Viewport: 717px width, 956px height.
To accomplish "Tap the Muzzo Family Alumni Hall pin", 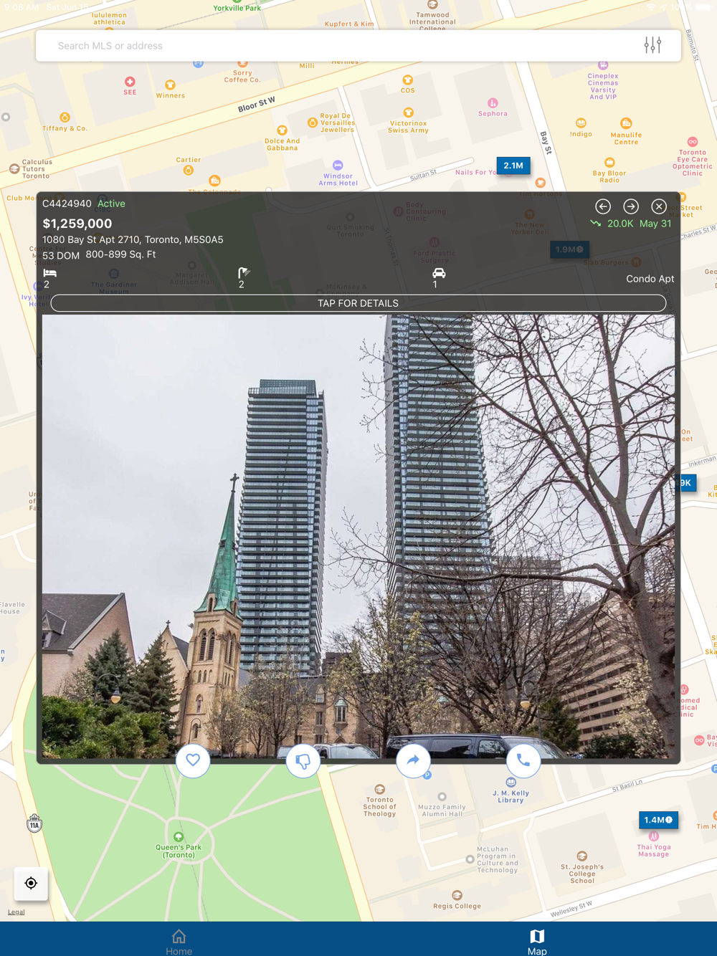I will point(442,797).
